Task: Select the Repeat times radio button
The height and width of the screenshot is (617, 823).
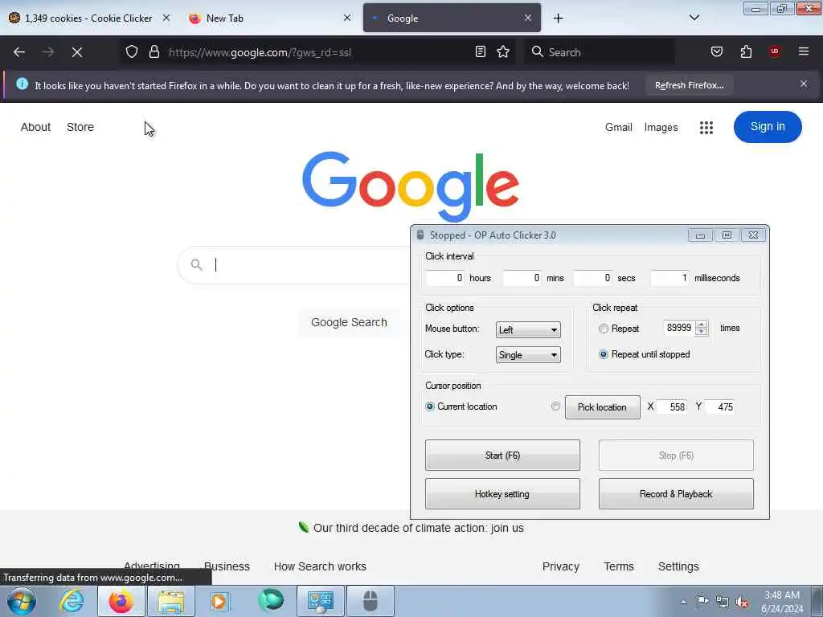Action: [603, 329]
